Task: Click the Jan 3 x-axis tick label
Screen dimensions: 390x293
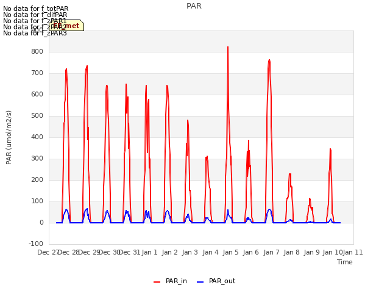Action: click(190, 252)
